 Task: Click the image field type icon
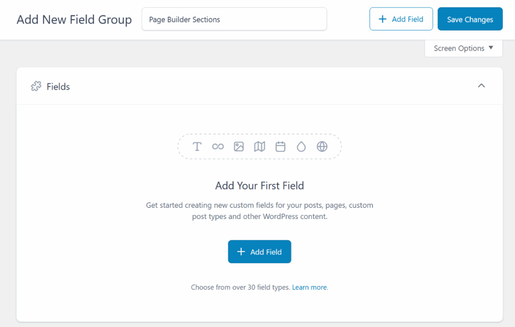(239, 147)
